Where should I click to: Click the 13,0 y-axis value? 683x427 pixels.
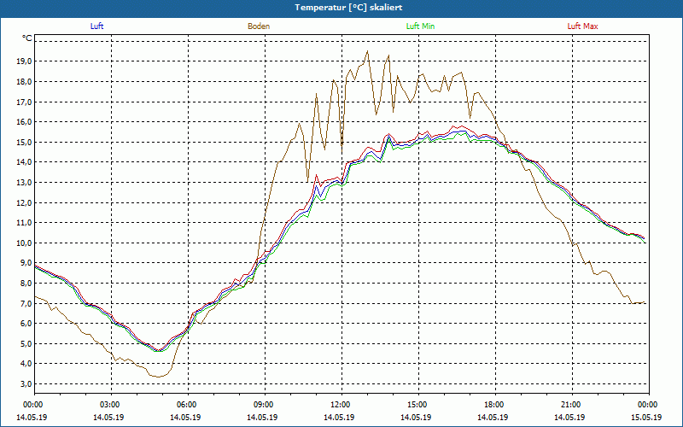click(x=24, y=183)
